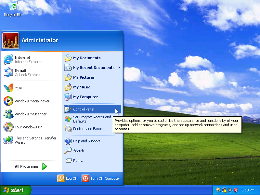Click the "Internet Explorer" subtitle text
The width and height of the screenshot is (260, 195).
28,62
